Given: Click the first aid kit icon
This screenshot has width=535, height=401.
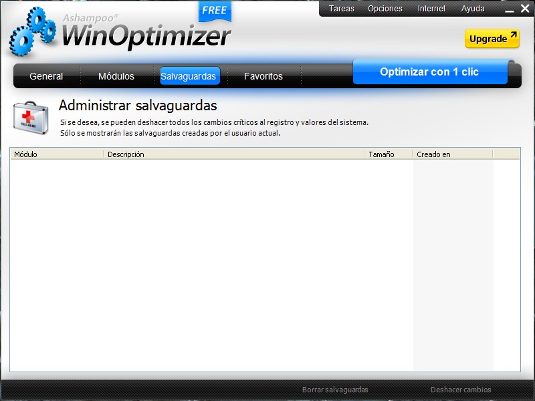Looking at the screenshot, I should (31, 118).
